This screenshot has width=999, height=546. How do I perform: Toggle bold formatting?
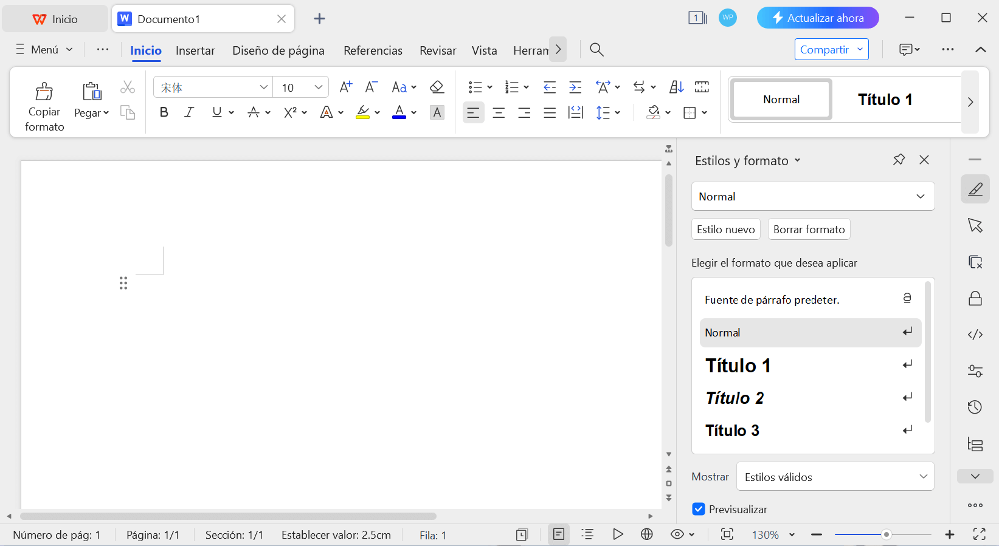click(x=164, y=112)
